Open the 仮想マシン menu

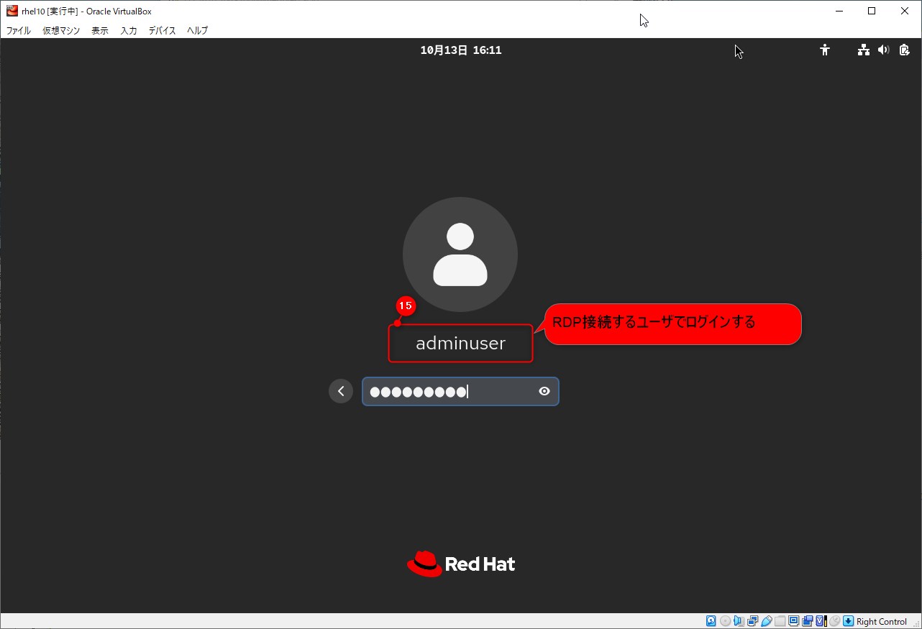61,30
